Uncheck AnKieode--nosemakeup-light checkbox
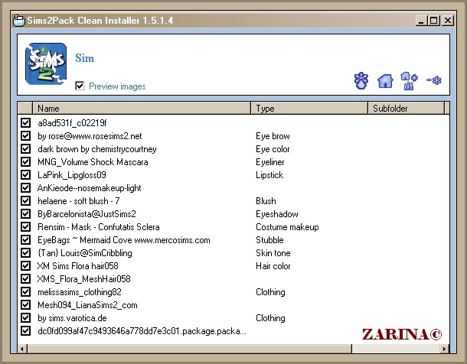The width and height of the screenshot is (467, 364). (x=25, y=188)
